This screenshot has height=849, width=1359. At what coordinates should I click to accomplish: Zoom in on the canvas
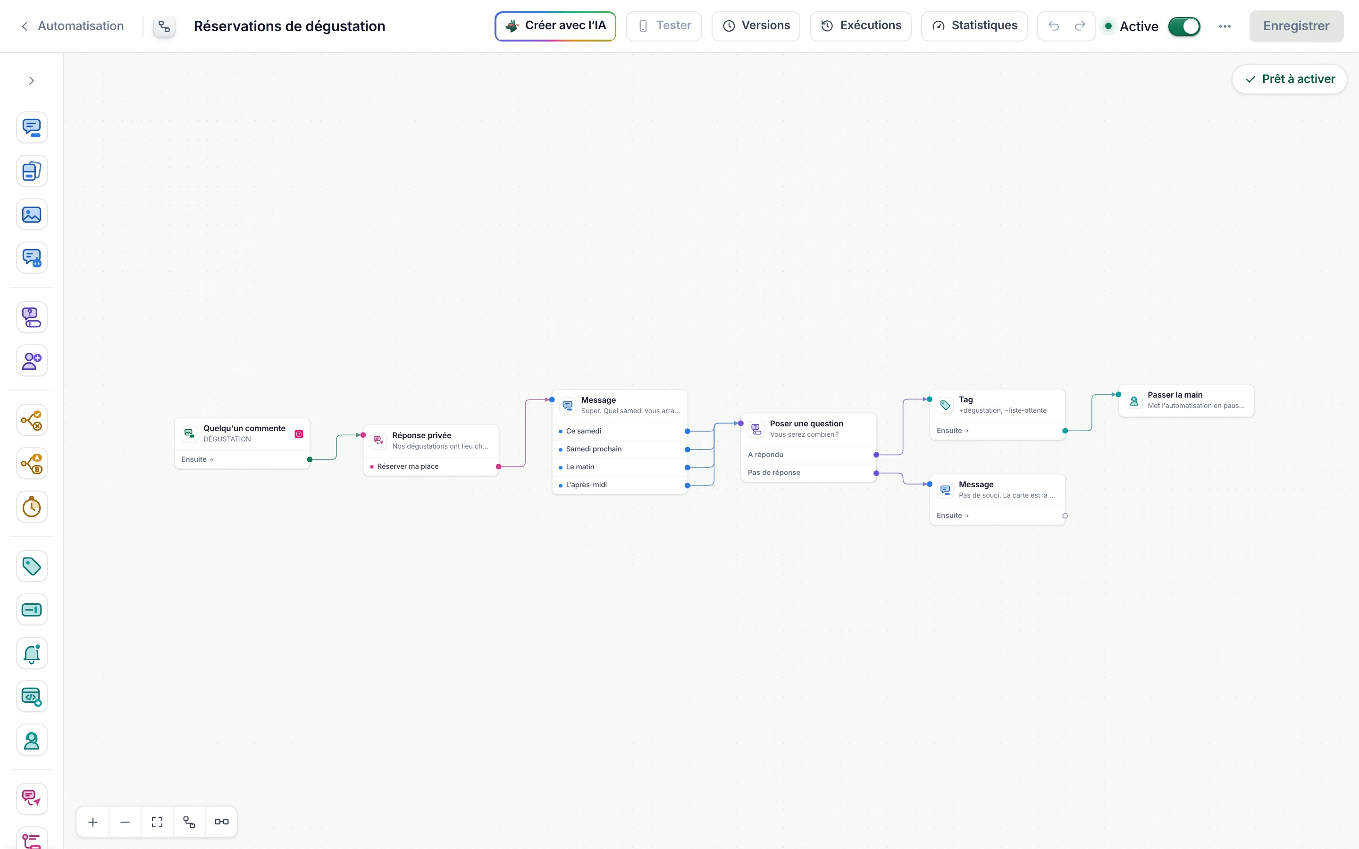tap(93, 822)
